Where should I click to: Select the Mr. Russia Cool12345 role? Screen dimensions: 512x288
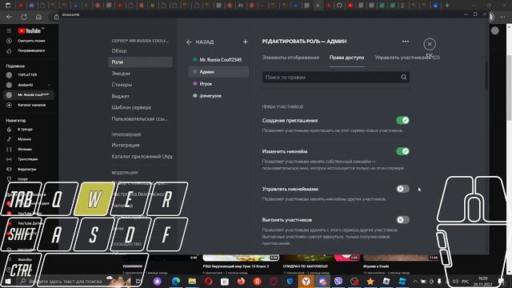[218, 60]
